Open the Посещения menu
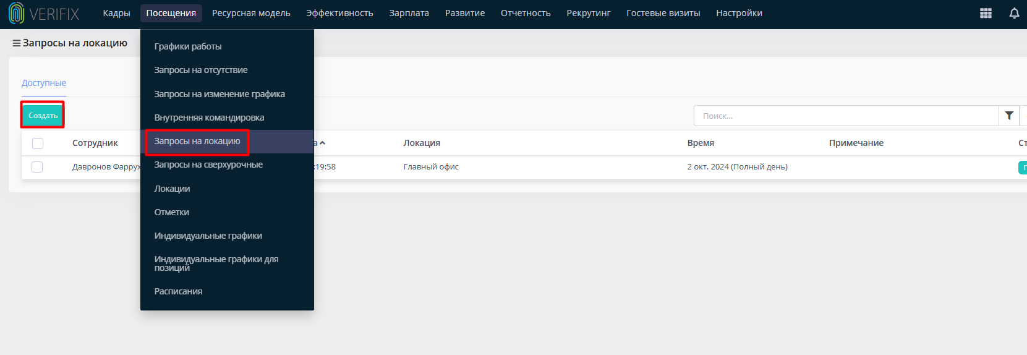1027x355 pixels. (171, 13)
